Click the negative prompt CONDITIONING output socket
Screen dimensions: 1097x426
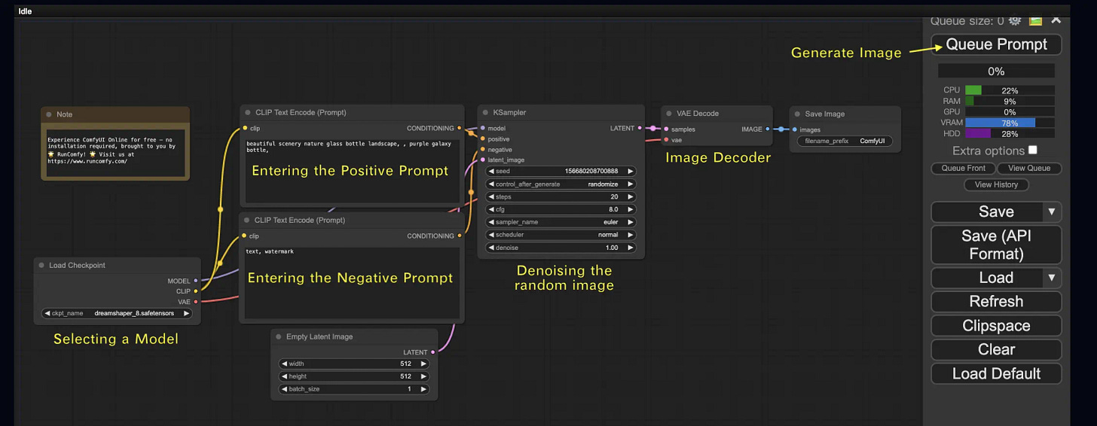pyautogui.click(x=460, y=236)
